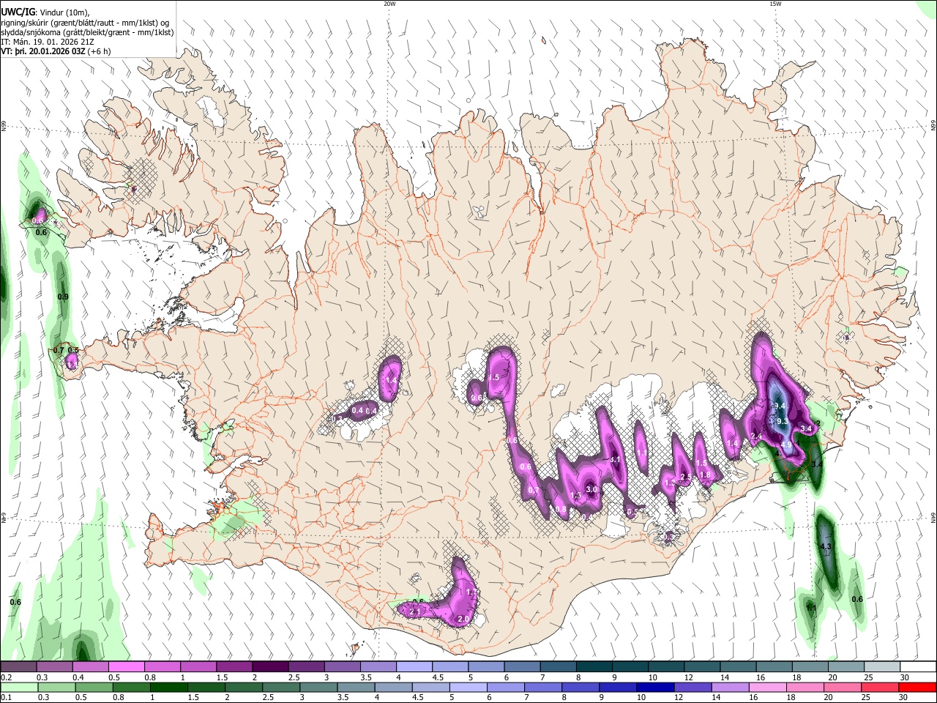The image size is (937, 703).
Task: Click the 'VT: þri. 20.01.2026 03Z (+6 h)' line
Action: point(56,51)
